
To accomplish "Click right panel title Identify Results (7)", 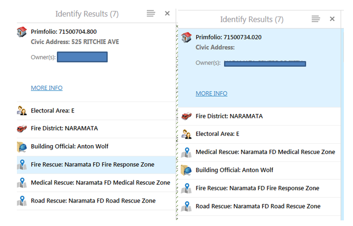I will [x=252, y=19].
